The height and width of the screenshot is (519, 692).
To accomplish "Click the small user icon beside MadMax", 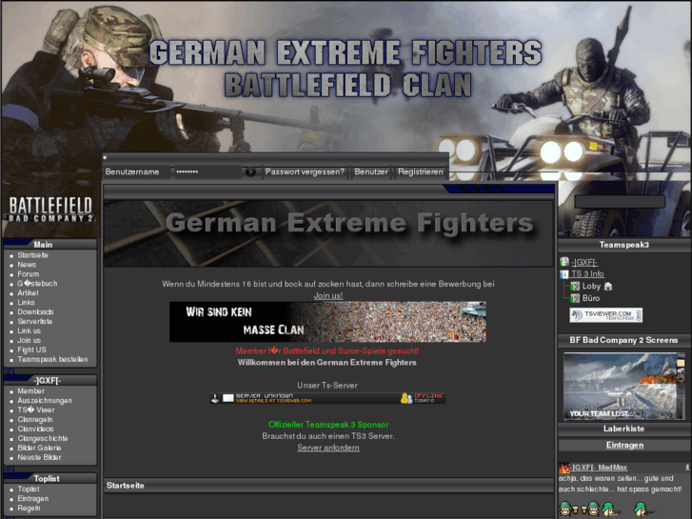I will [686, 468].
